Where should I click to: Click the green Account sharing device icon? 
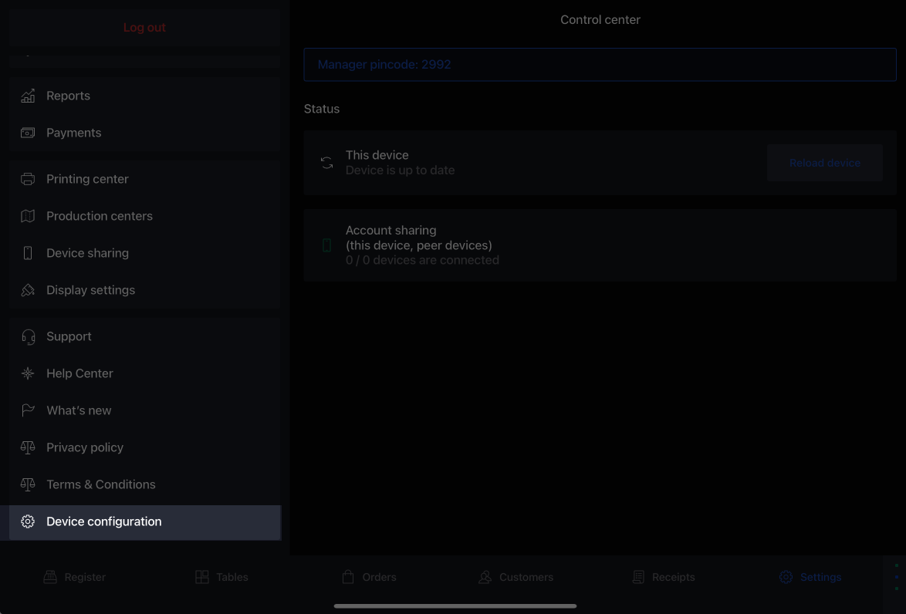click(326, 245)
